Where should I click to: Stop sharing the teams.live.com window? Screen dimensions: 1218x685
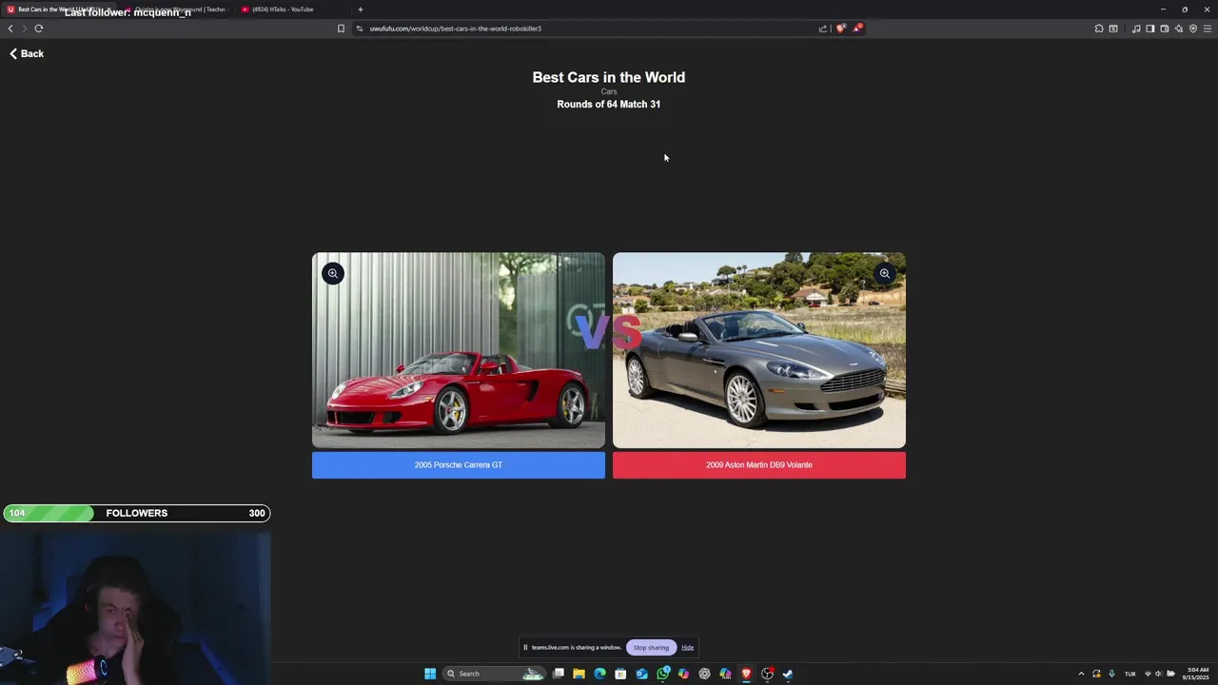click(651, 648)
